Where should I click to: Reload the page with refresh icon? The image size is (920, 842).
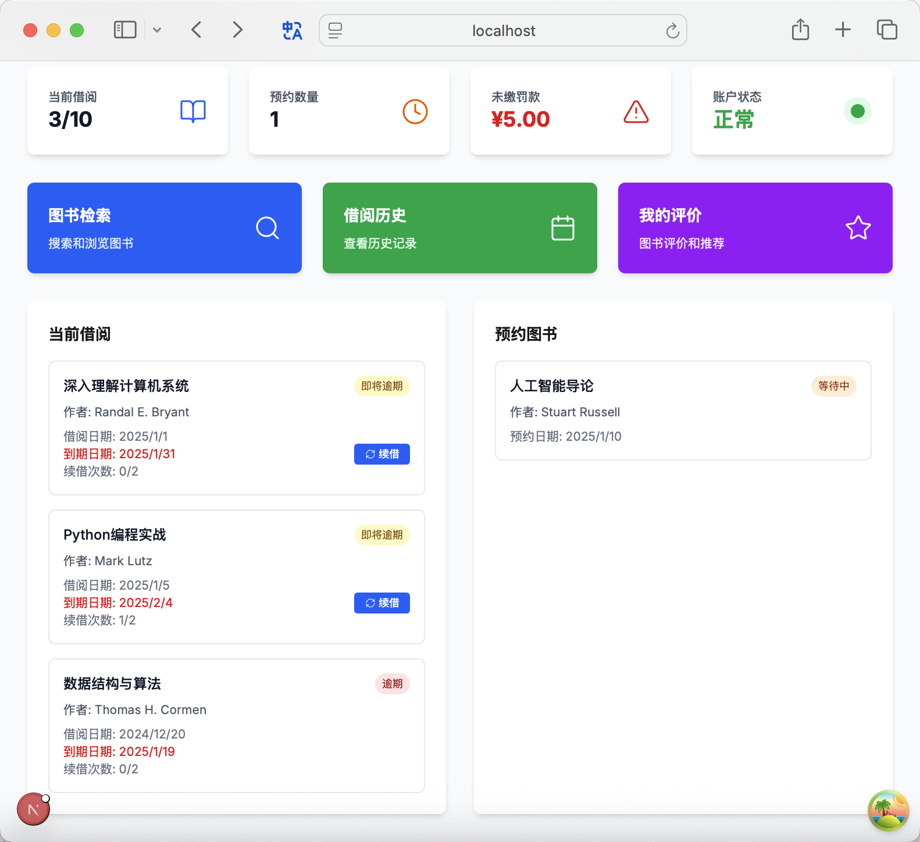(672, 31)
